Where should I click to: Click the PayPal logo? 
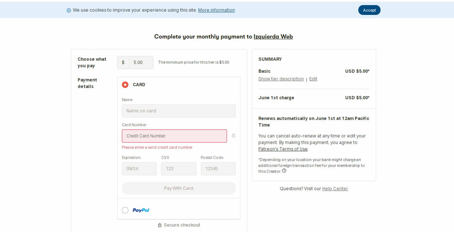(x=141, y=210)
